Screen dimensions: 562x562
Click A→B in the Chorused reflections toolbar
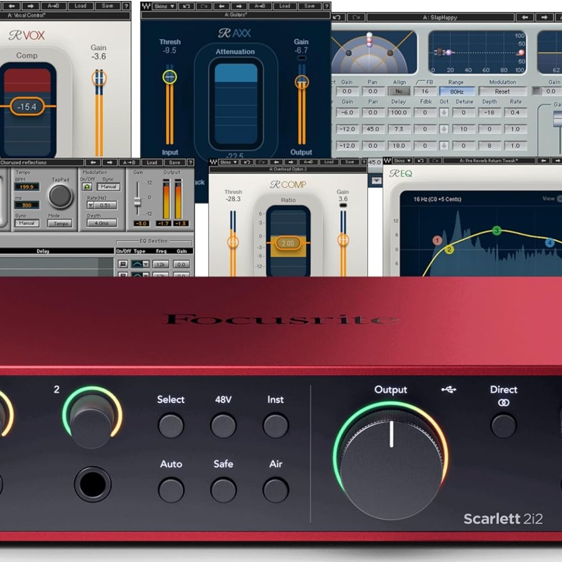(129, 162)
